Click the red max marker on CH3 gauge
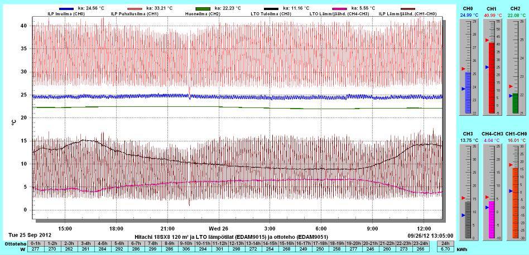The width and height of the screenshot is (529, 255). coord(463,198)
